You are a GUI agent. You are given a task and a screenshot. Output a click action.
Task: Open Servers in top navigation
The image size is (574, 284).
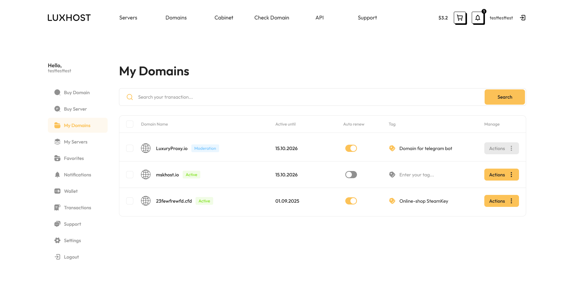[x=128, y=18]
